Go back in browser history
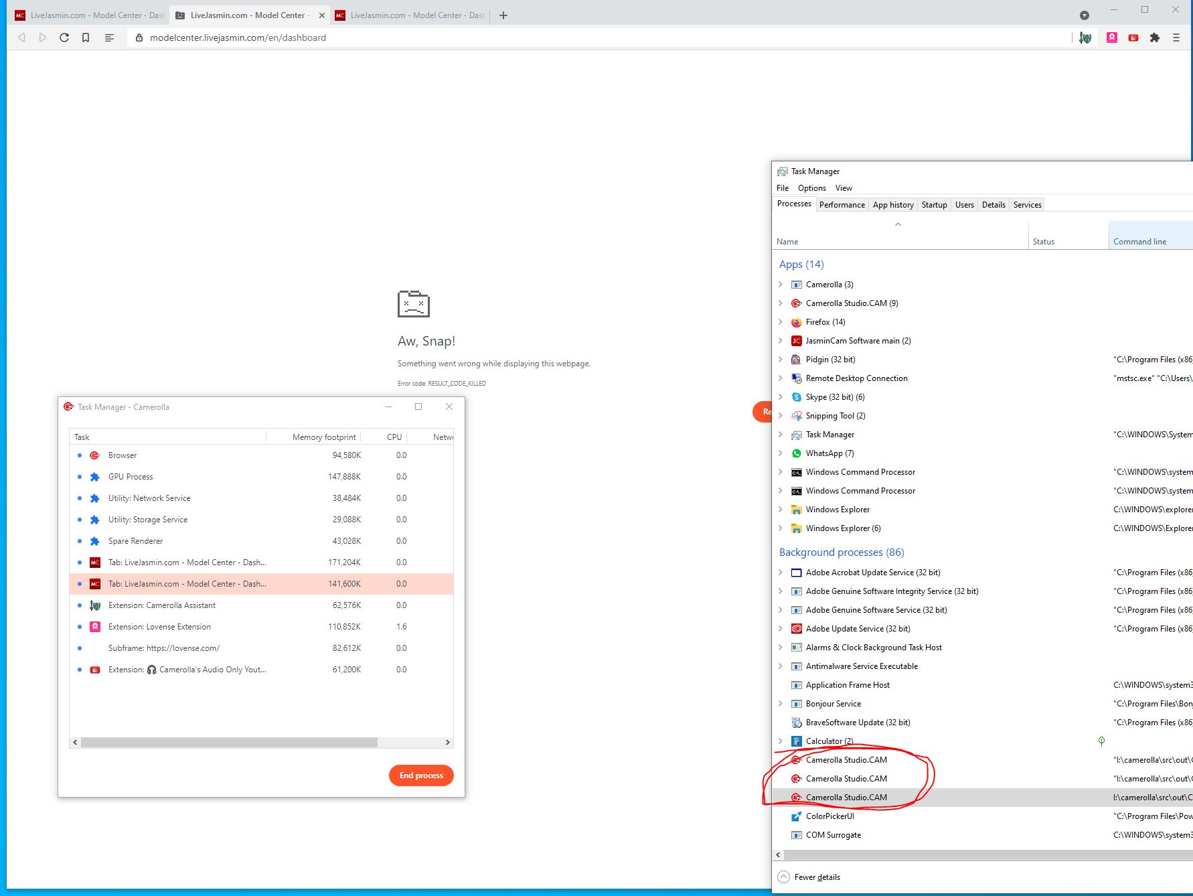 point(21,38)
